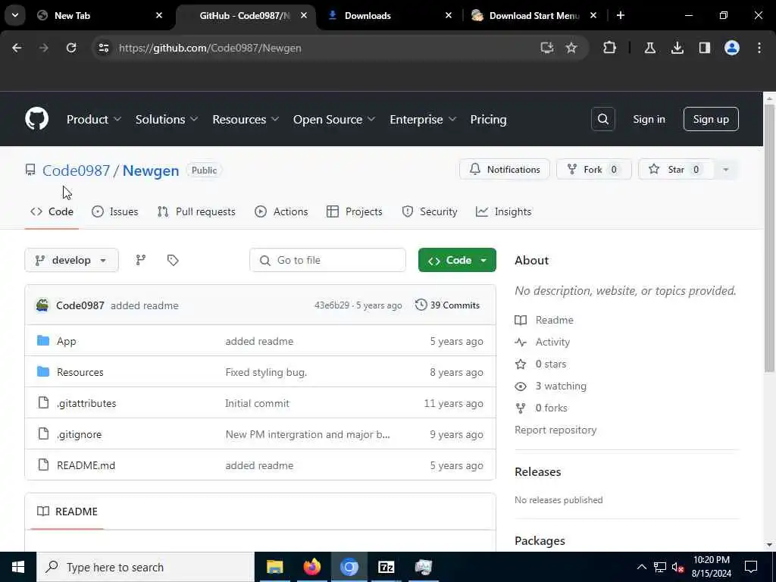The height and width of the screenshot is (582, 776).
Task: Open File Explorer from the taskbar
Action: pyautogui.click(x=274, y=567)
